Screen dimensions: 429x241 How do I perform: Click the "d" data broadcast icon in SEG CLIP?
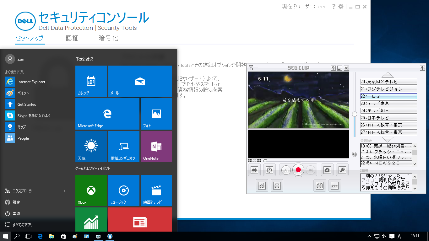tap(262, 185)
